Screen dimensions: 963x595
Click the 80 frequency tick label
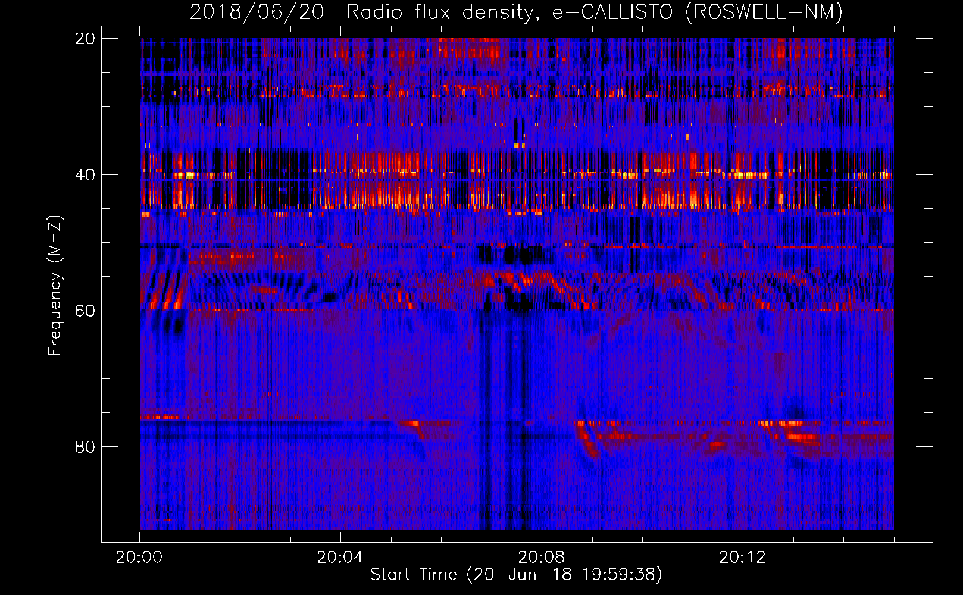[x=85, y=447]
